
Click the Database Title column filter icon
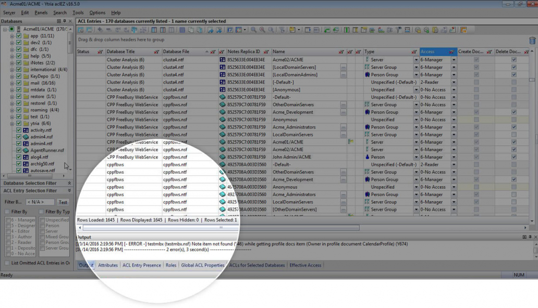click(x=156, y=52)
